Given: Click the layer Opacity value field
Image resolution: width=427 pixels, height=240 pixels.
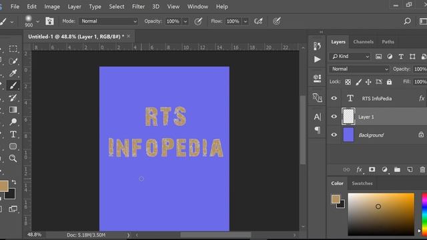Looking at the screenshot, I should [x=420, y=69].
